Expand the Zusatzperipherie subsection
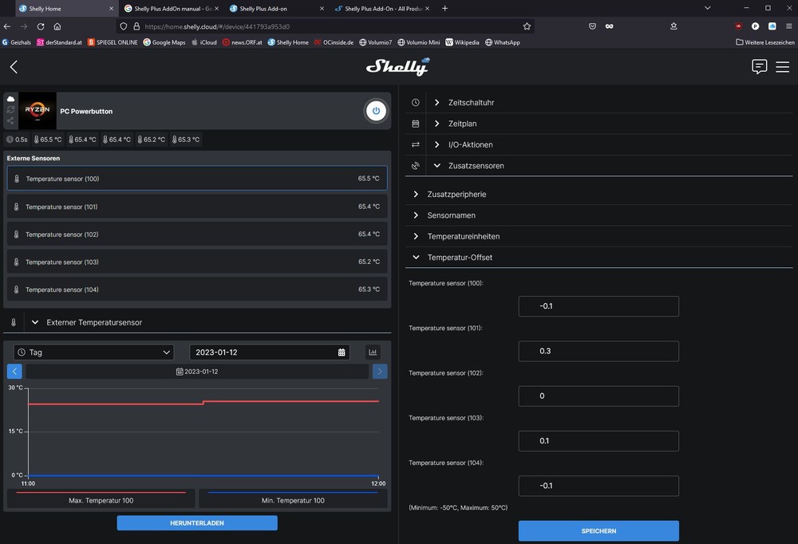 416,194
